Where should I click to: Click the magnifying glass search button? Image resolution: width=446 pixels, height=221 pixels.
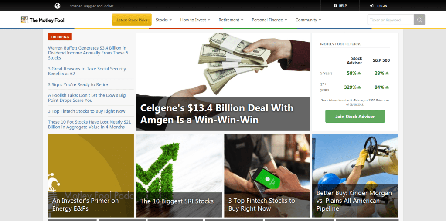(419, 20)
